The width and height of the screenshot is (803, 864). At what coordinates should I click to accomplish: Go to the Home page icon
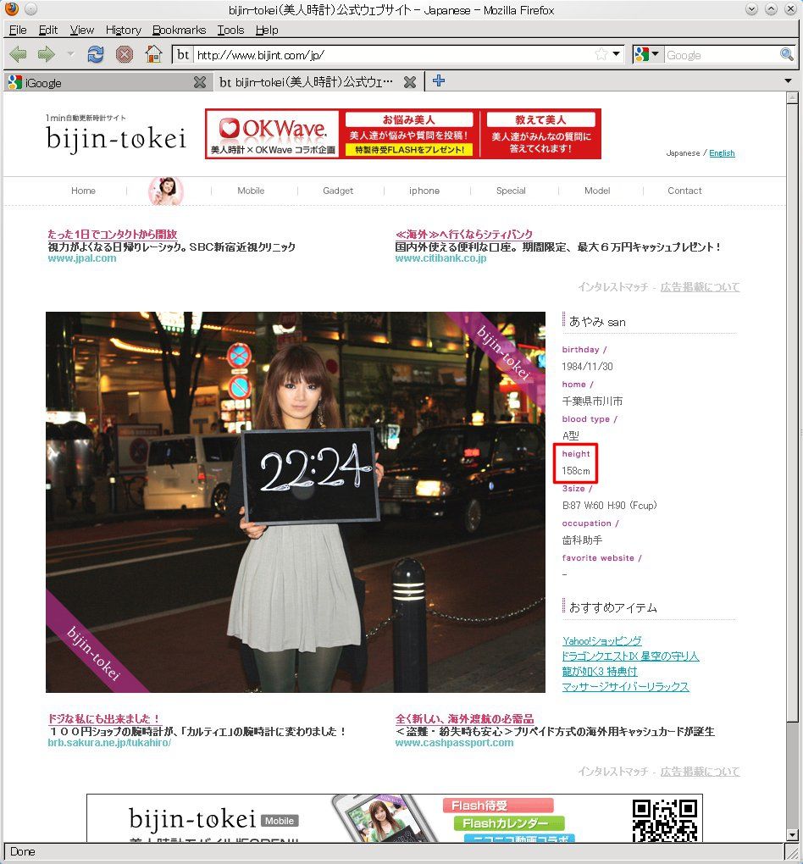click(x=154, y=54)
